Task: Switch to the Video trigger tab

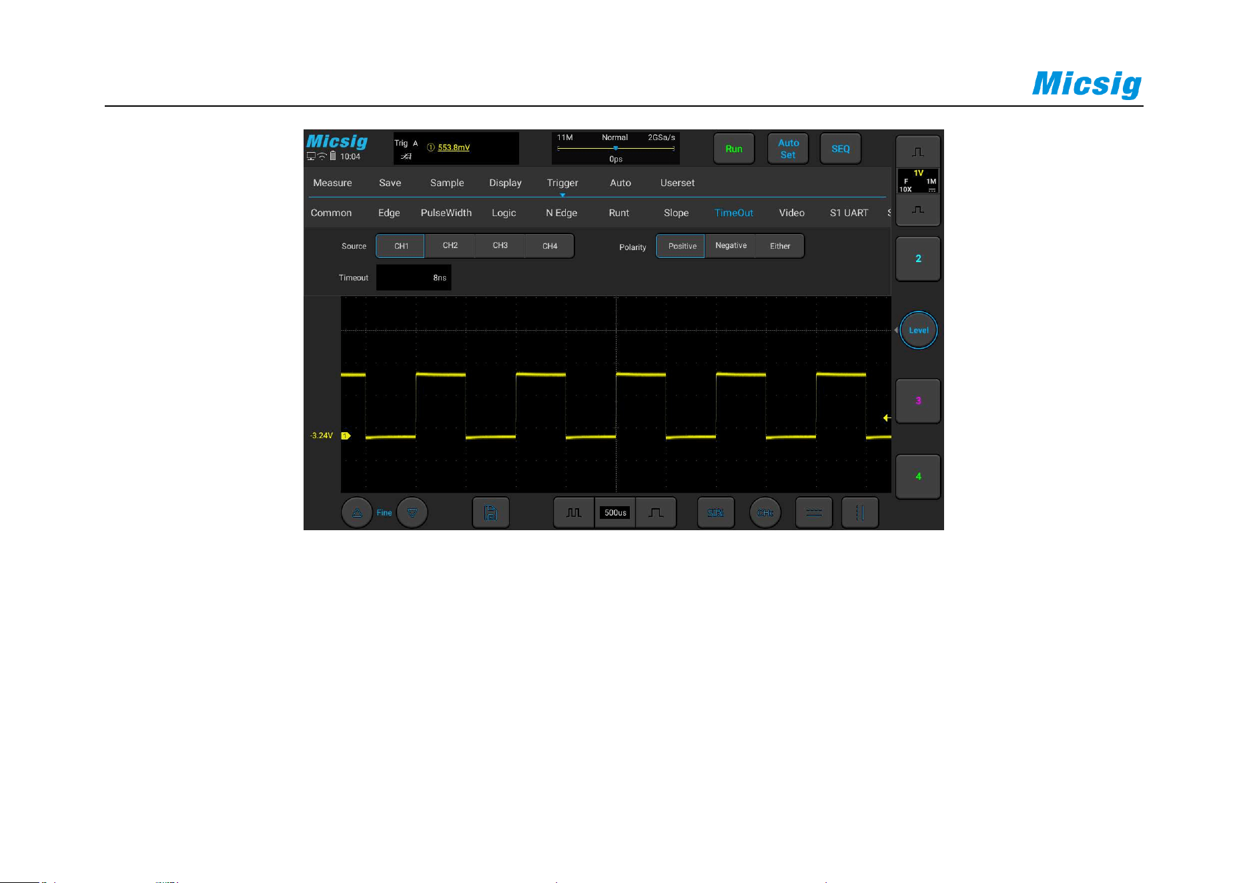Action: [x=792, y=213]
